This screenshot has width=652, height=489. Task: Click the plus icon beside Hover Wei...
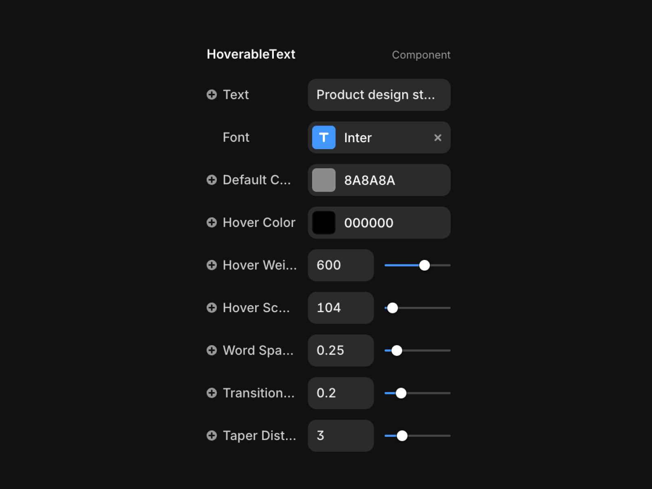tap(211, 265)
